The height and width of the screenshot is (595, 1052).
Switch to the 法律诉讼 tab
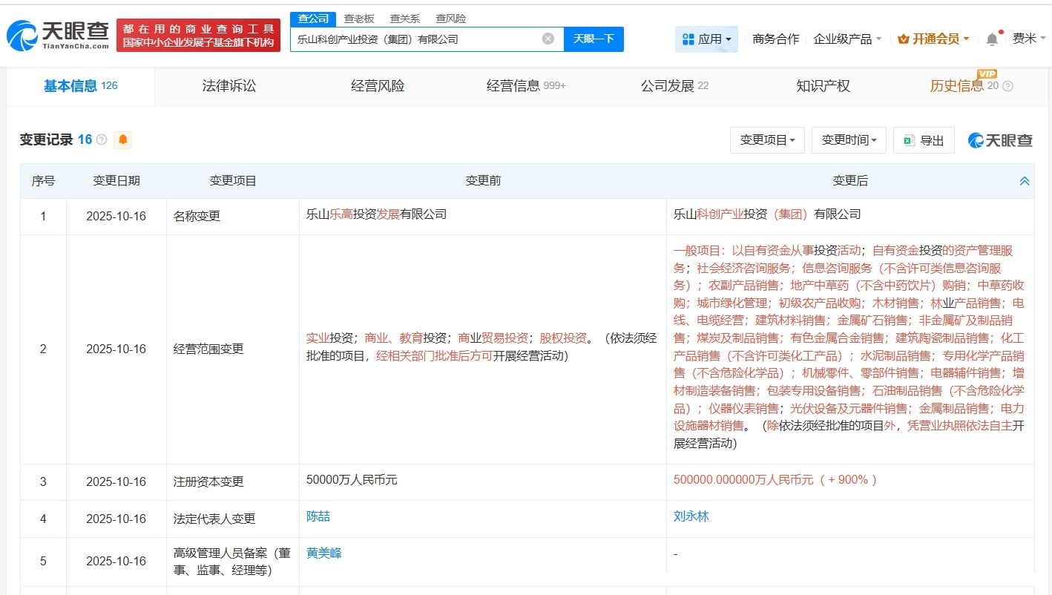click(x=228, y=86)
